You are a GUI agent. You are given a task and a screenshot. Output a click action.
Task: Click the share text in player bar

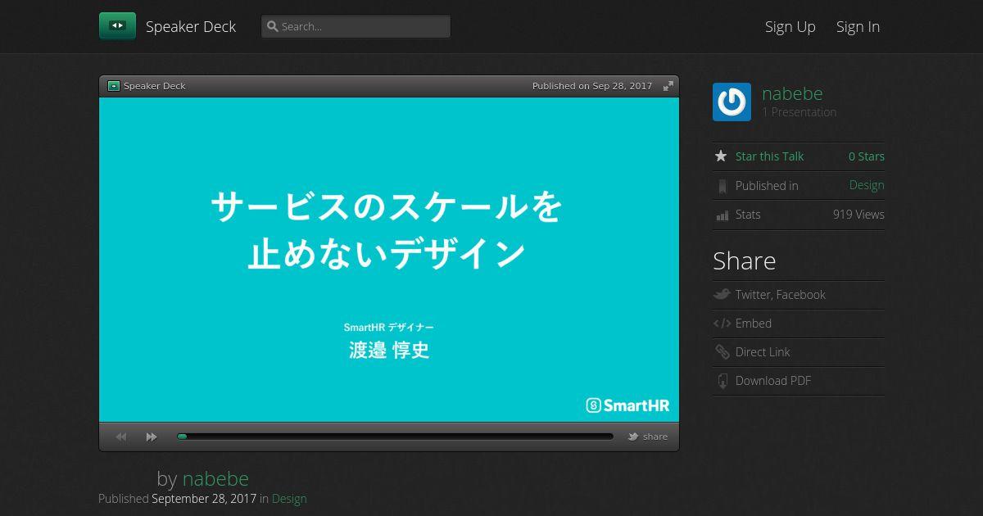(655, 437)
